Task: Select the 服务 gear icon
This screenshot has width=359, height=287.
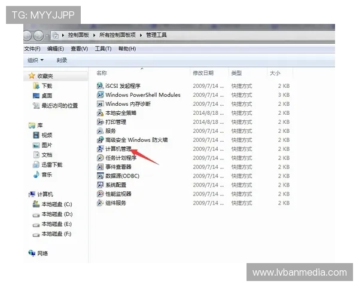Action: pos(100,131)
